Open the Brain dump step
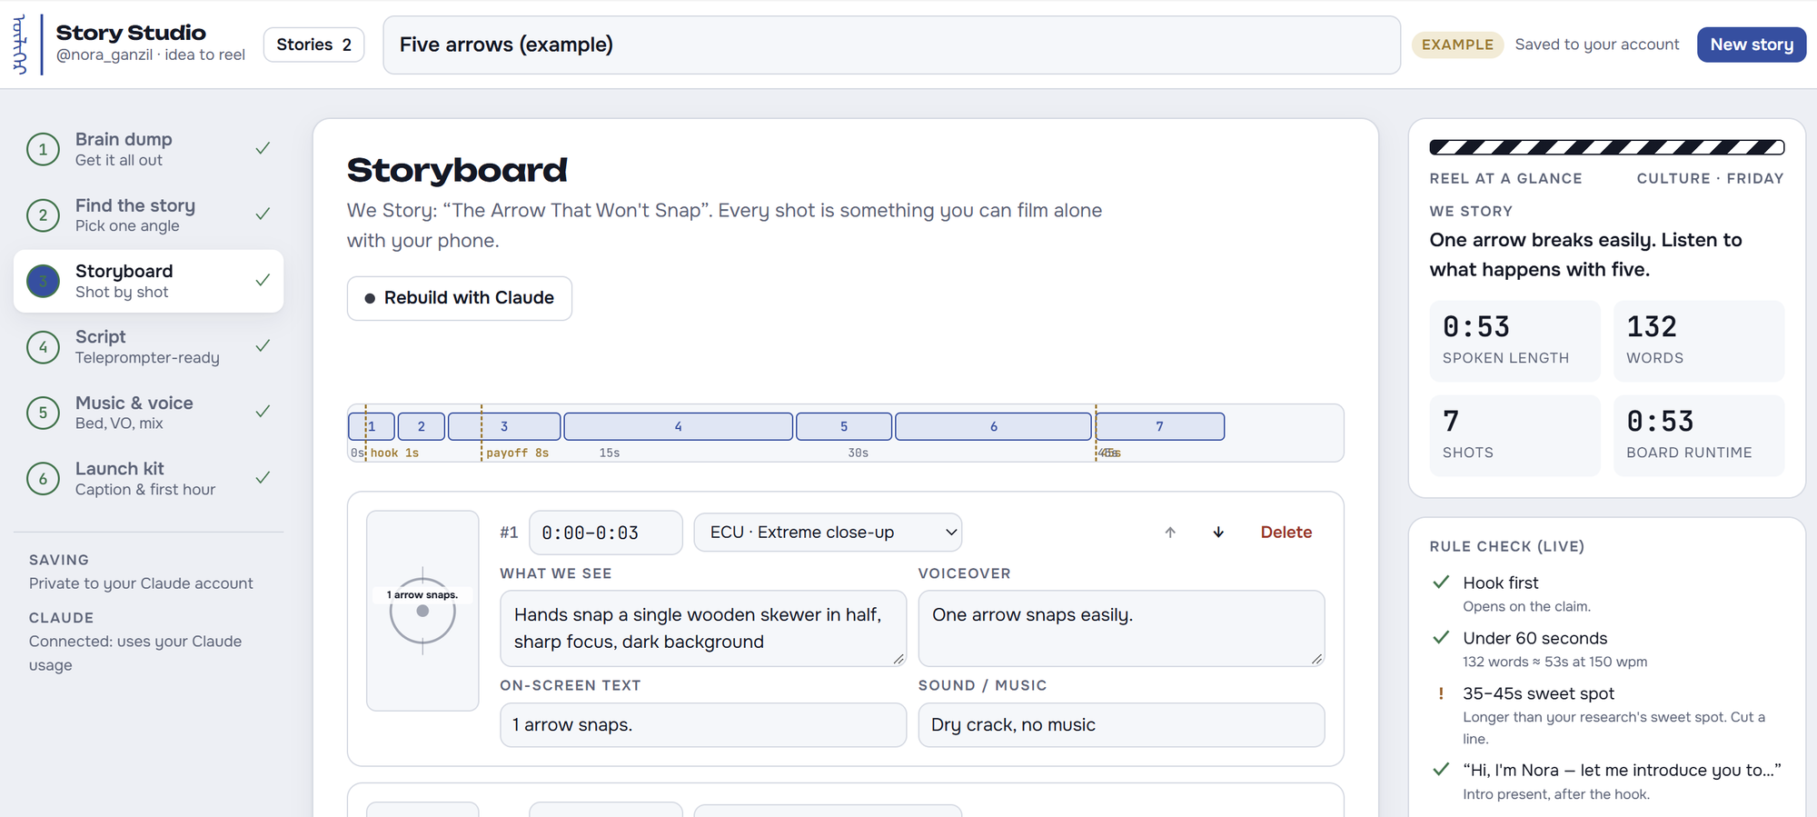Screen dimensions: 1817x817 pyautogui.click(x=148, y=149)
